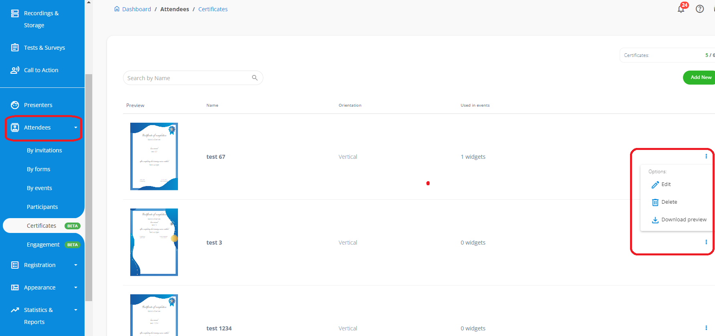Click the Recordings & Storage icon
Image resolution: width=715 pixels, height=336 pixels.
(x=15, y=14)
